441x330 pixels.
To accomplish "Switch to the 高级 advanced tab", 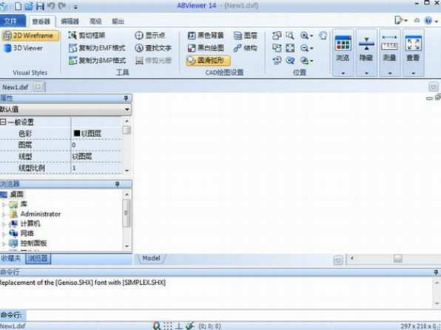I will point(95,21).
